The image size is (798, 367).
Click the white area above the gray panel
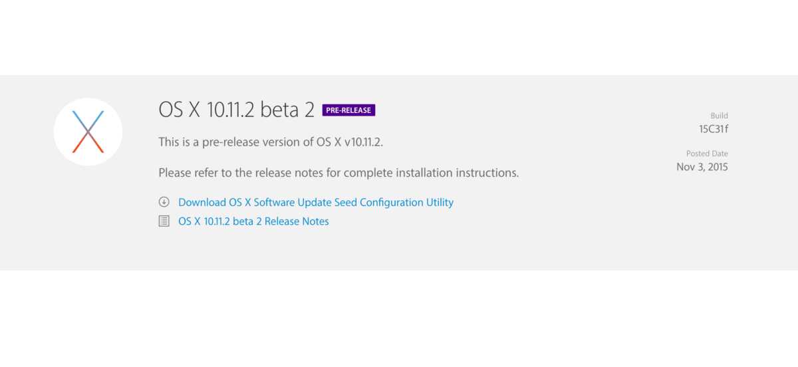tap(399, 37)
